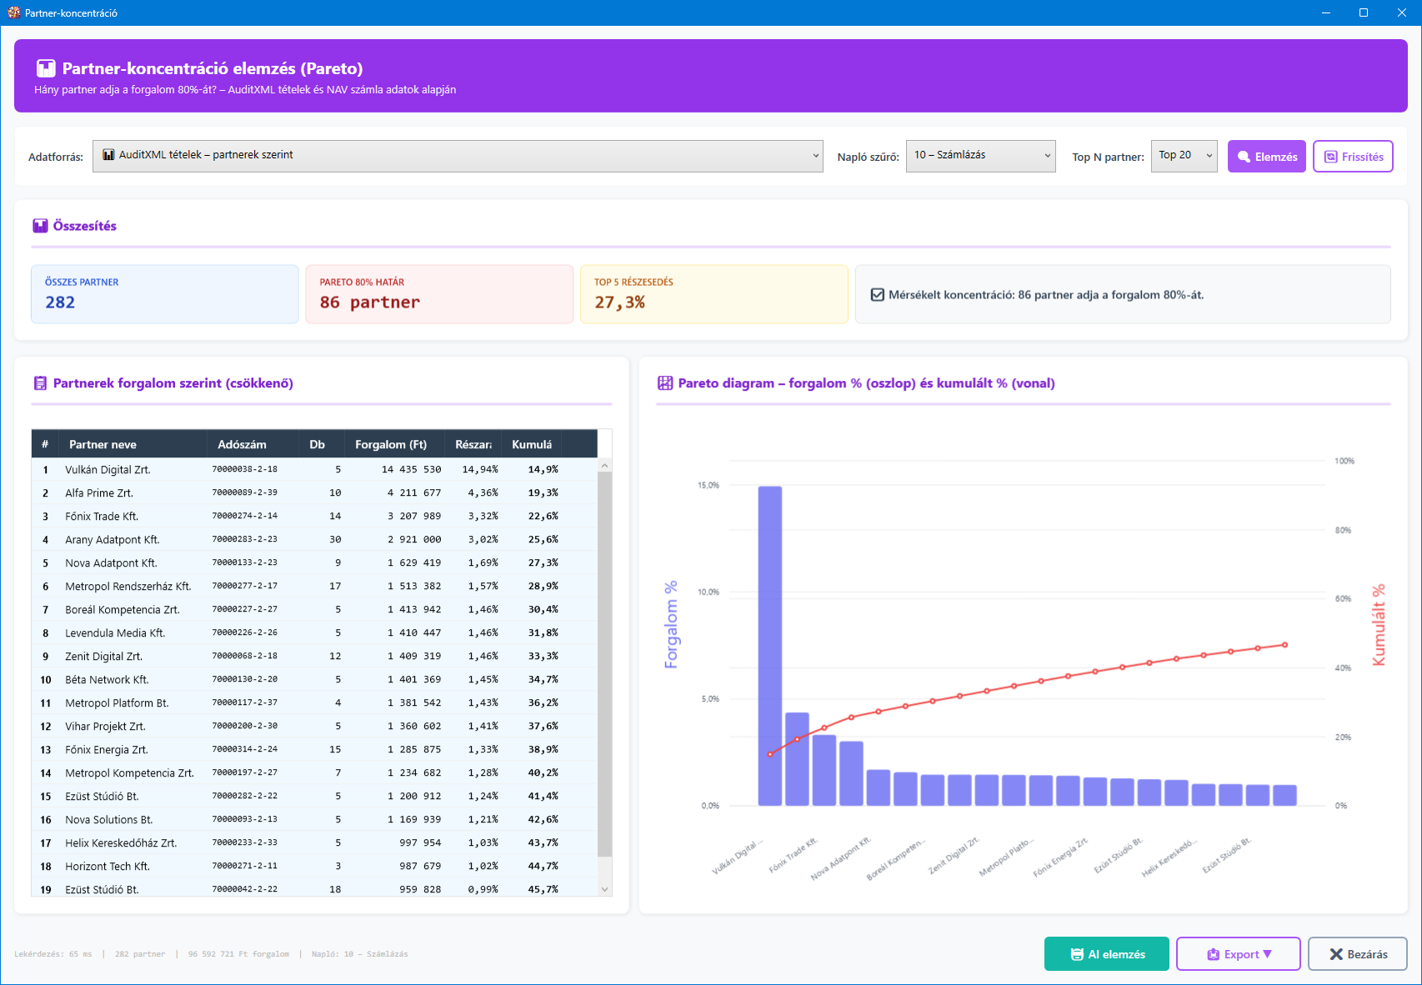The image size is (1422, 985).
Task: Click the partner list clipboard icon
Action: 40,383
